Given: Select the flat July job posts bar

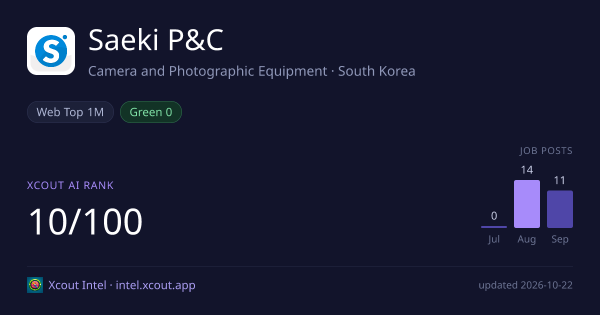Looking at the screenshot, I should (494, 227).
